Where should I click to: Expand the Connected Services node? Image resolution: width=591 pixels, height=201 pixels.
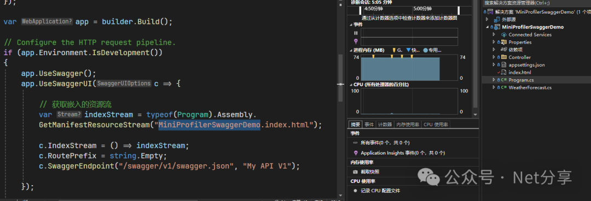(x=494, y=34)
